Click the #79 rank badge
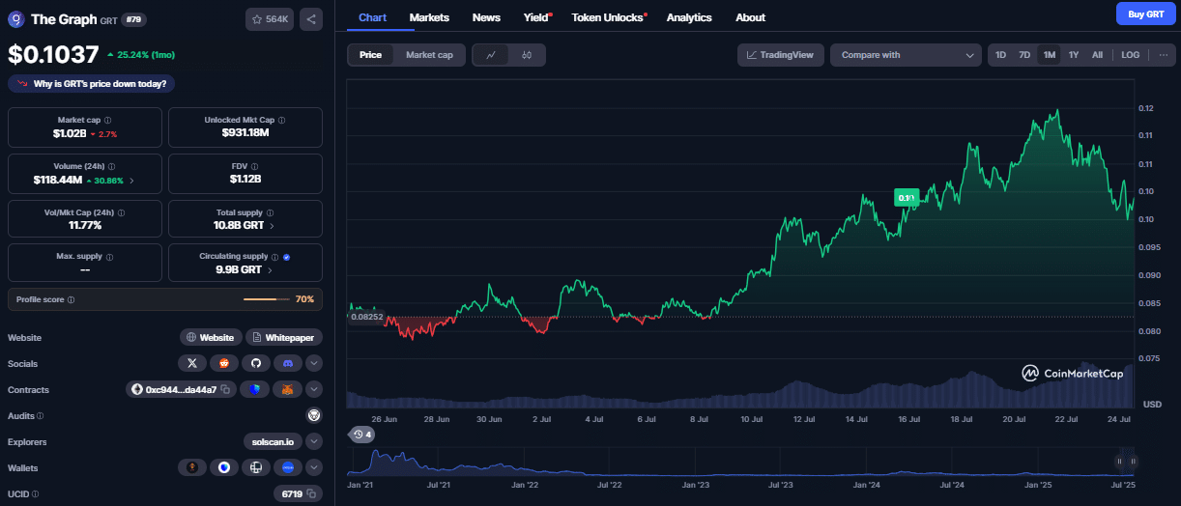The height and width of the screenshot is (506, 1181). [133, 18]
